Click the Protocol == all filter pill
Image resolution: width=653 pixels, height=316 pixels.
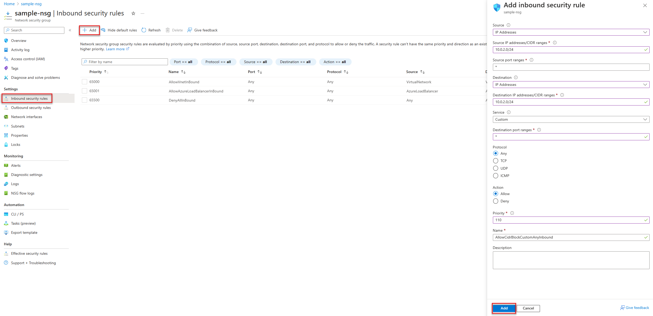pyautogui.click(x=218, y=62)
